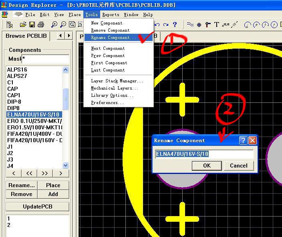Click the Place button in the panel

[x=53, y=186]
